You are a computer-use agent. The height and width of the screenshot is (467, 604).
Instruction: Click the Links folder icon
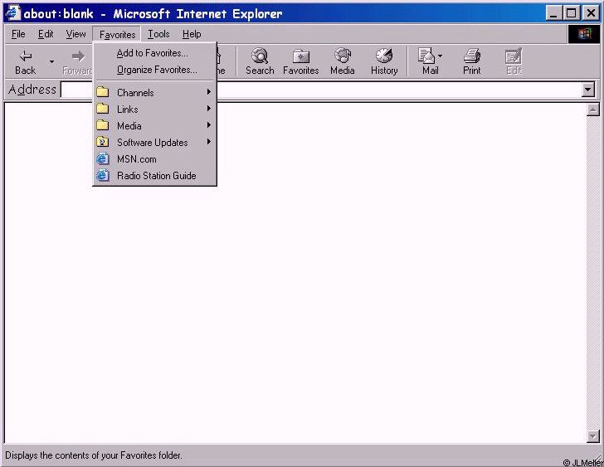(x=103, y=109)
